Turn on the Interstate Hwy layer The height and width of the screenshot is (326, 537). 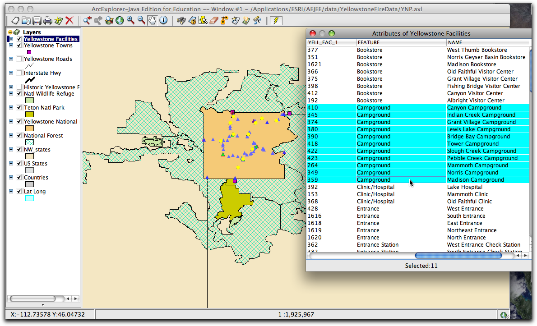(x=19, y=73)
